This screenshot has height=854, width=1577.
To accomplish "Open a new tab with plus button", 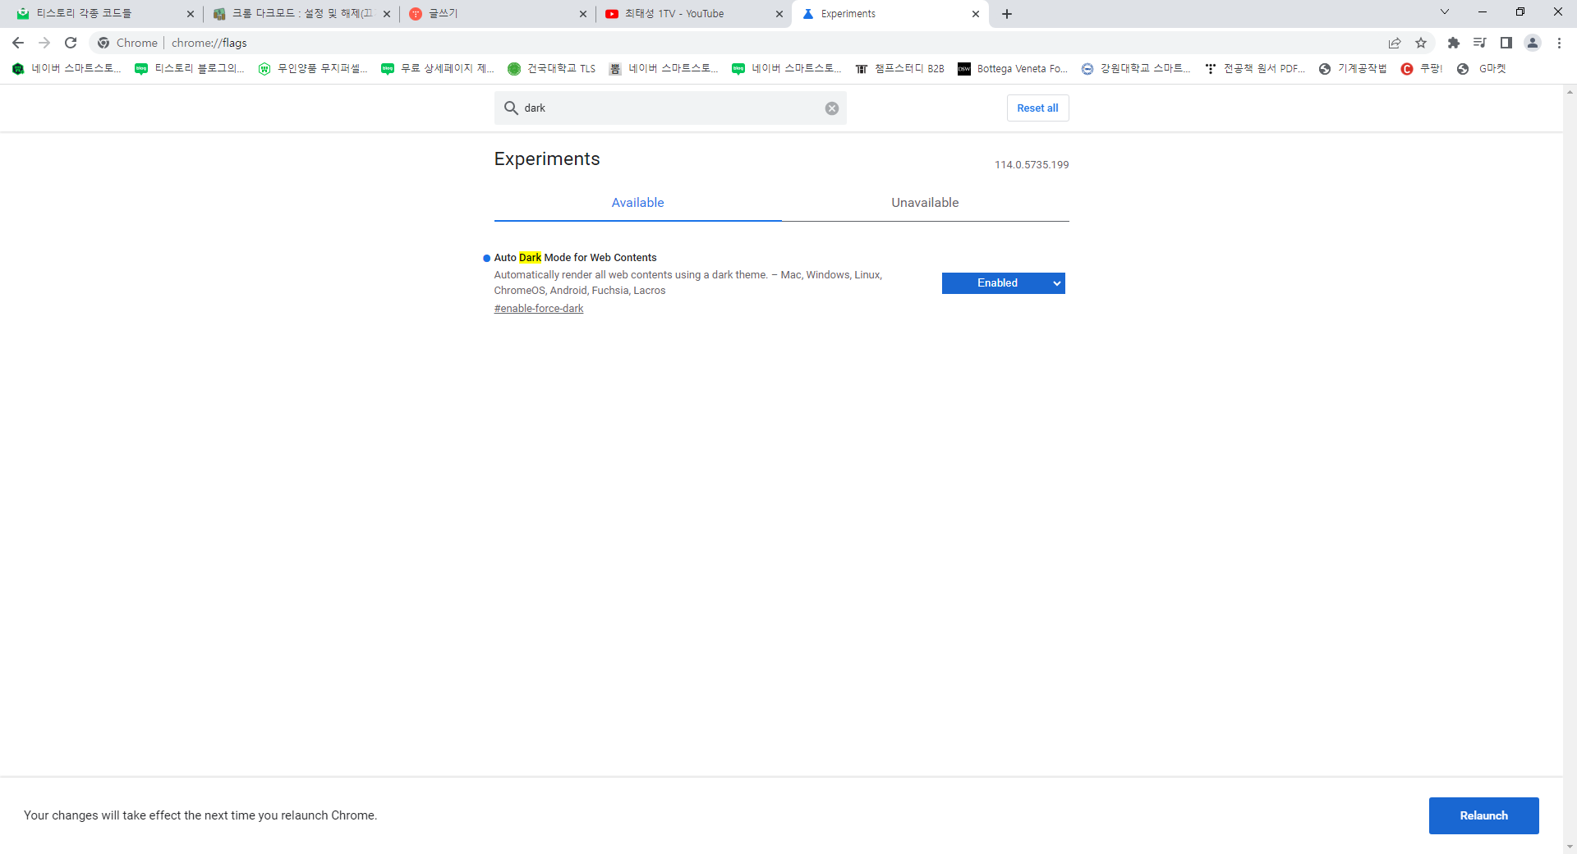I will 1007,14.
